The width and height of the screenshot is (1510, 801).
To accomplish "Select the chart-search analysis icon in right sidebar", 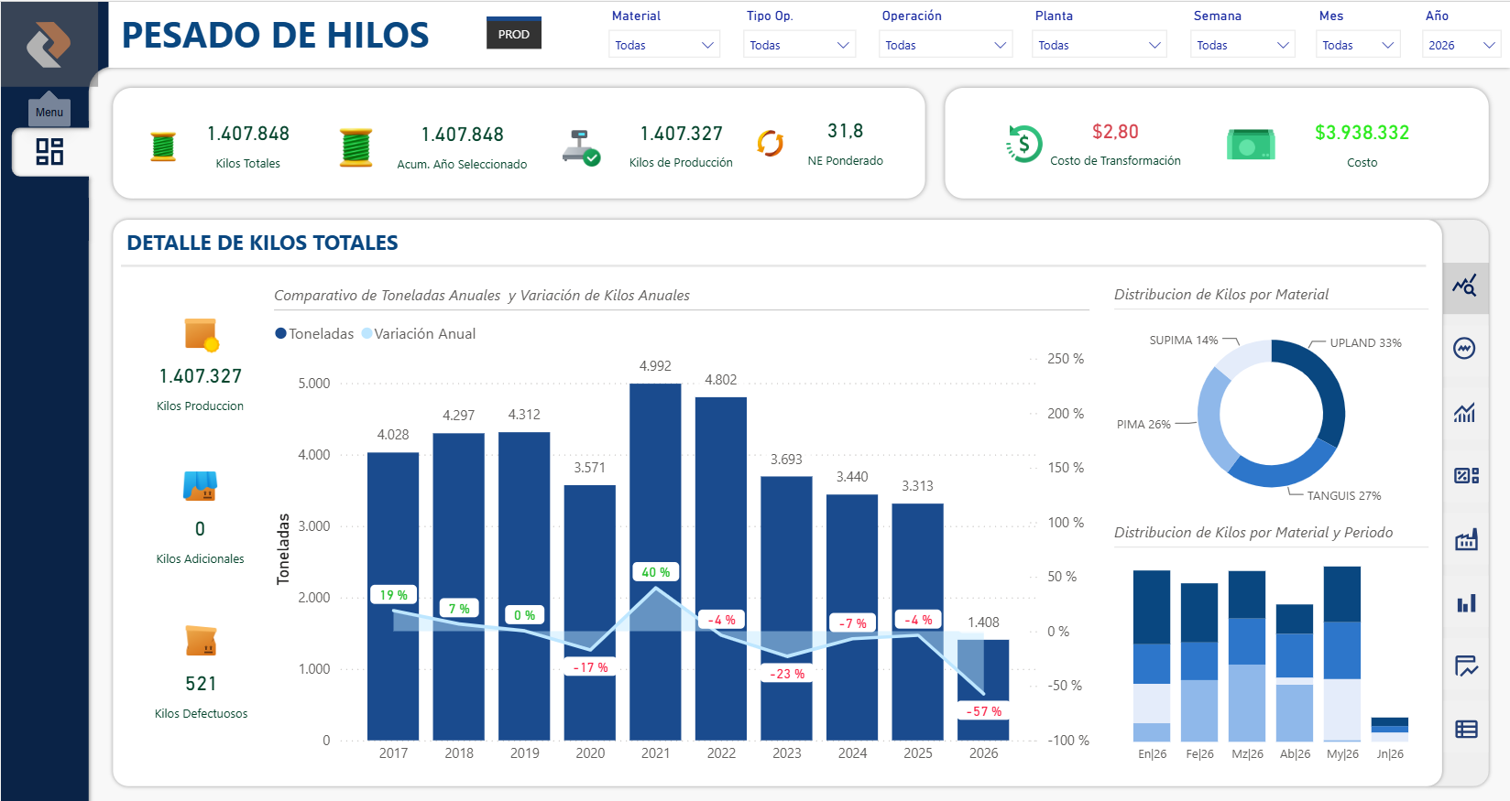I will point(1465,286).
